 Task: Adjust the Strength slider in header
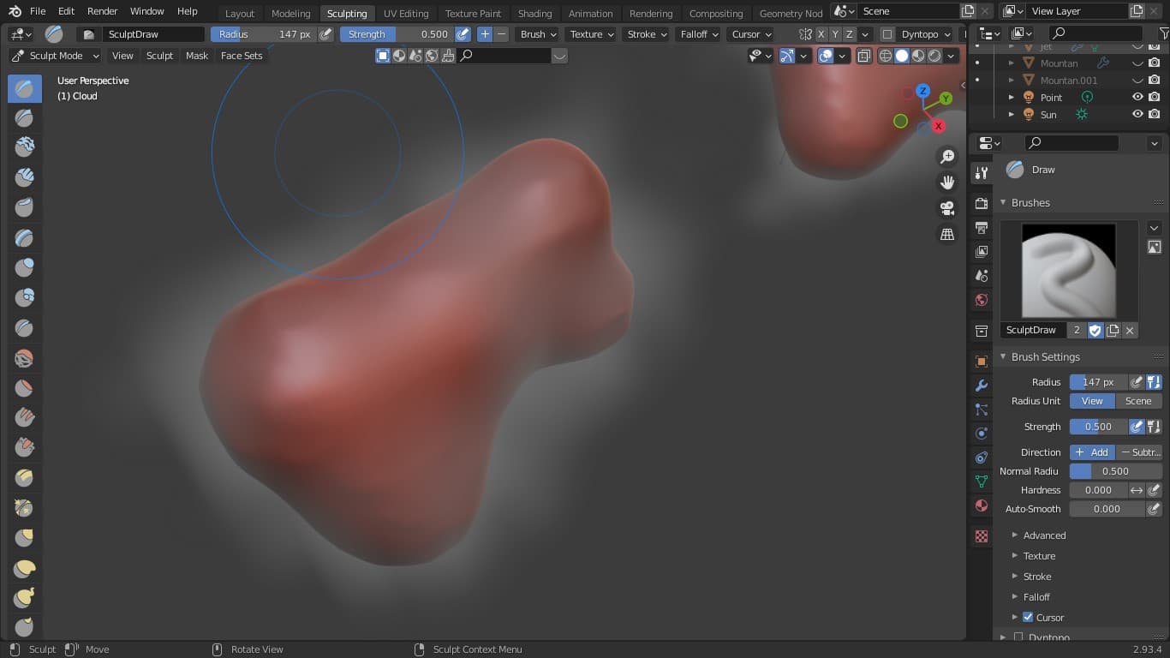pyautogui.click(x=397, y=34)
